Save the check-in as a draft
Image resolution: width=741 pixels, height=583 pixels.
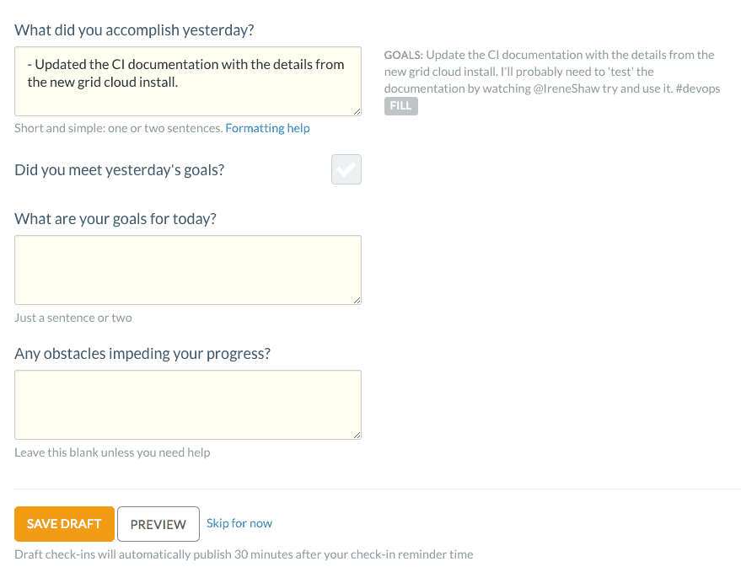point(64,523)
